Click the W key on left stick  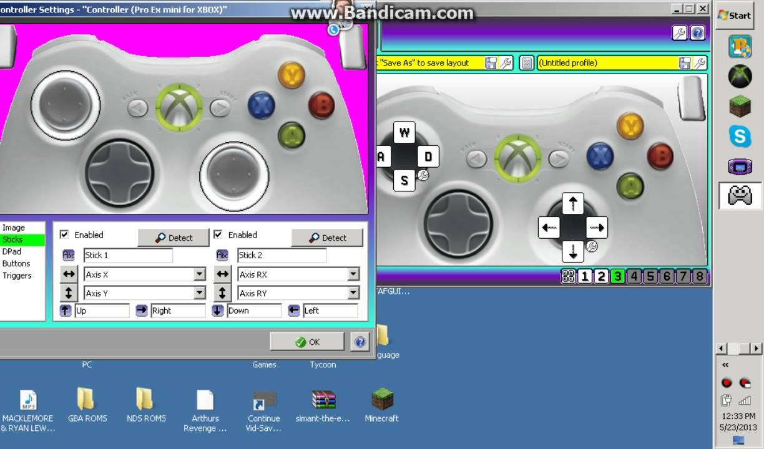click(x=404, y=132)
